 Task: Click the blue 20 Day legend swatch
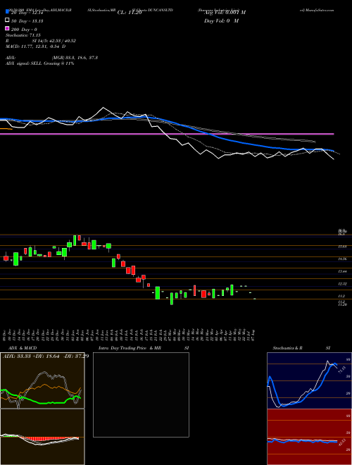click(x=7, y=13)
